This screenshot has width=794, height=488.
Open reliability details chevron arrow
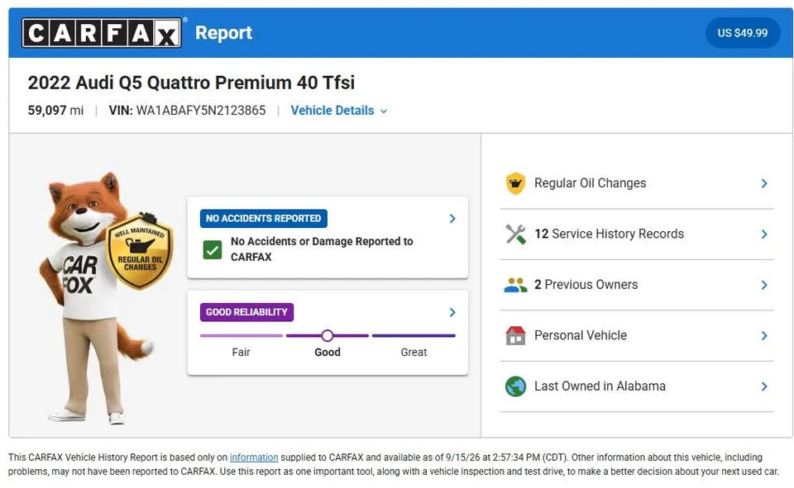[x=452, y=312]
